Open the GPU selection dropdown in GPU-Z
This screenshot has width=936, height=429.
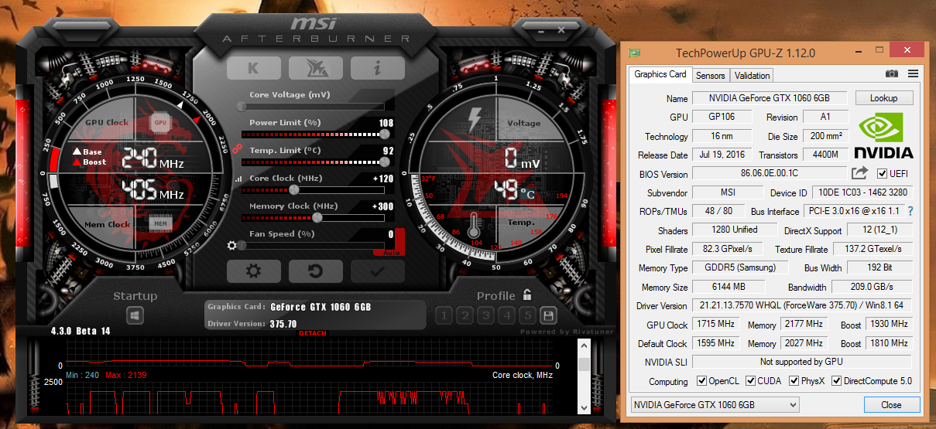pyautogui.click(x=714, y=405)
